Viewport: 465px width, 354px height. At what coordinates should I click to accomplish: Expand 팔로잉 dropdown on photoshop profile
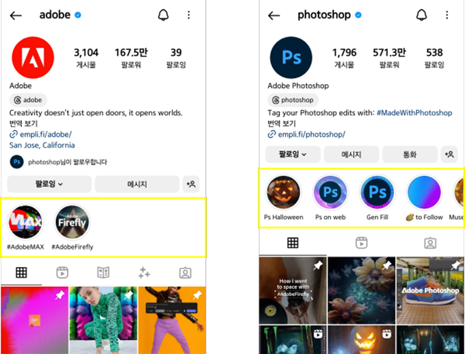[x=293, y=155]
